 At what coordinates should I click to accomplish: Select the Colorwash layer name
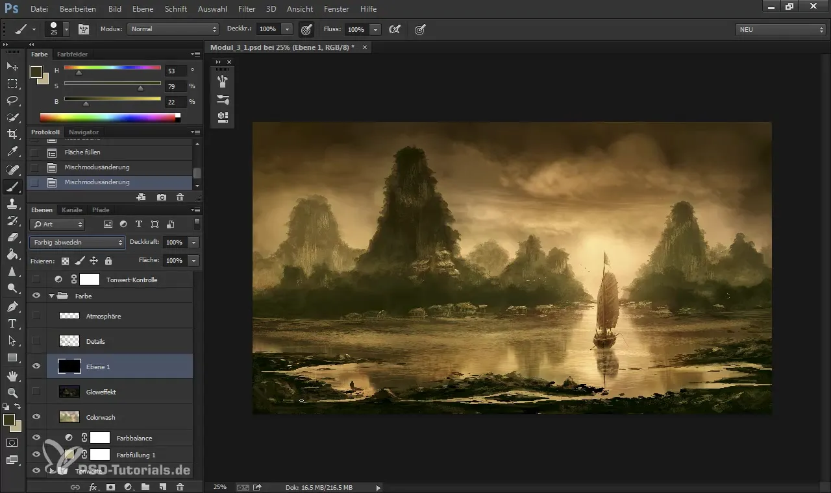[x=101, y=417]
